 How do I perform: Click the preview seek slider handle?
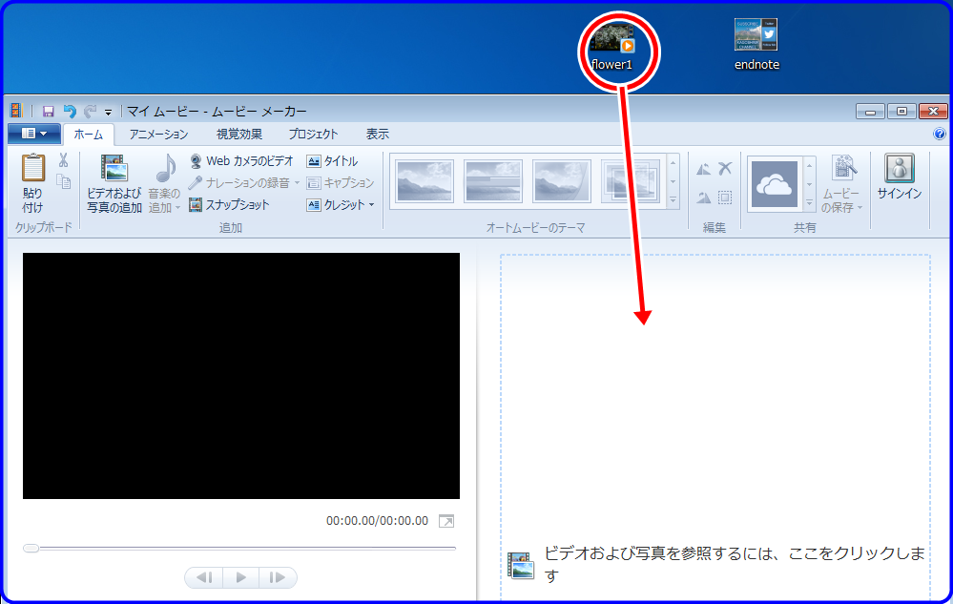click(31, 548)
